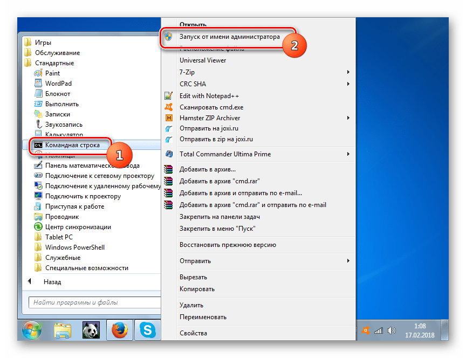The image size is (466, 358).
Task: Choose Копировать in the context menu
Action: 197,289
